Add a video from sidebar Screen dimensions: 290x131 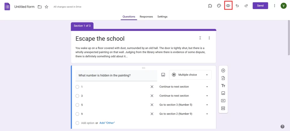coord(223,100)
